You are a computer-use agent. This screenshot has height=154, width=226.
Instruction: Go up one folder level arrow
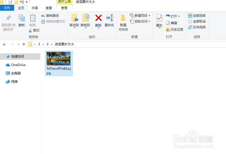pos(24,45)
